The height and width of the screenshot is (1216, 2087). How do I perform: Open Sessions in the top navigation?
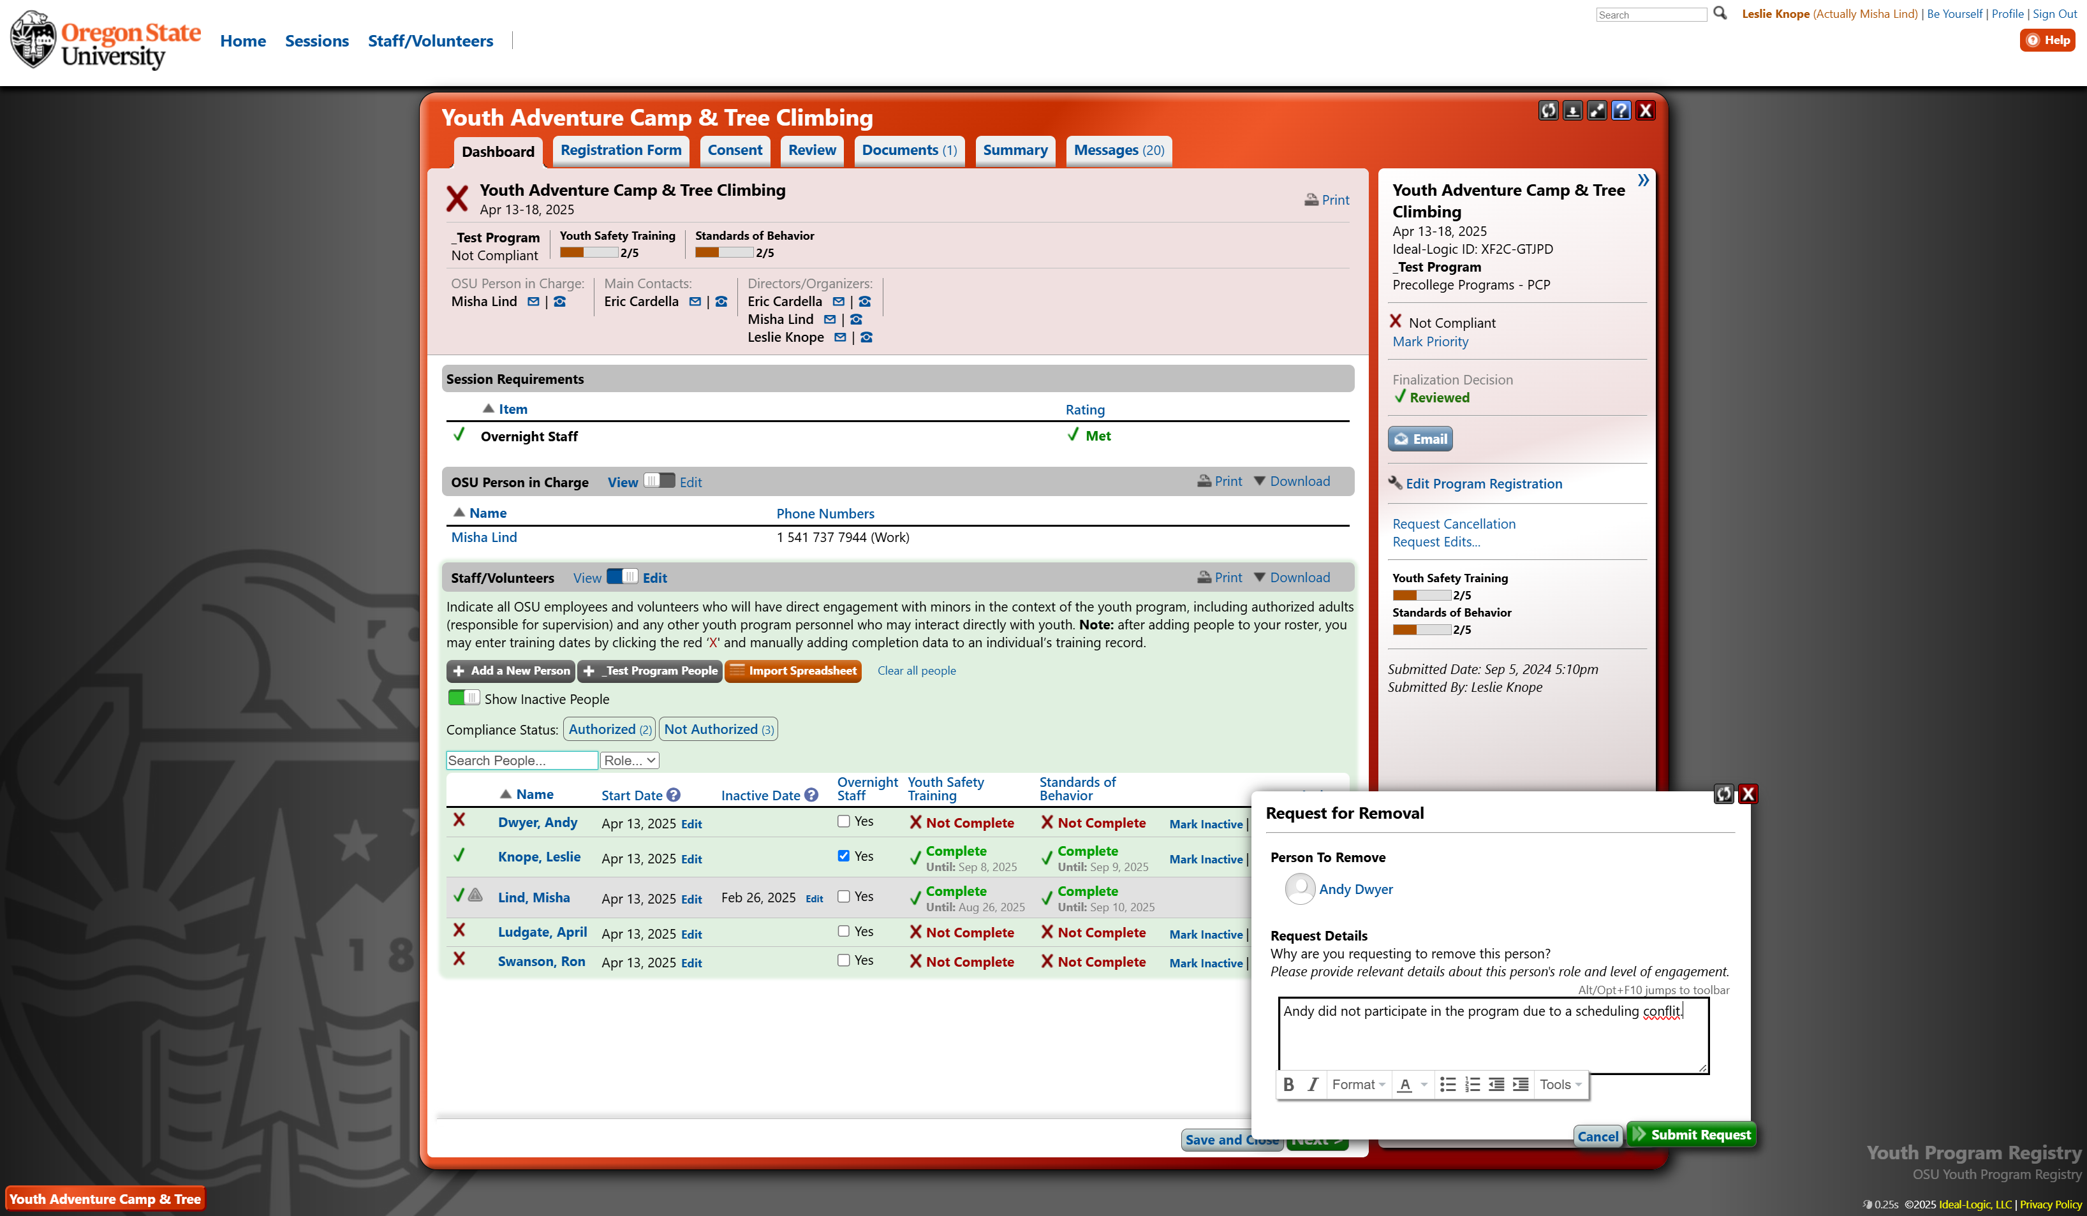316,41
